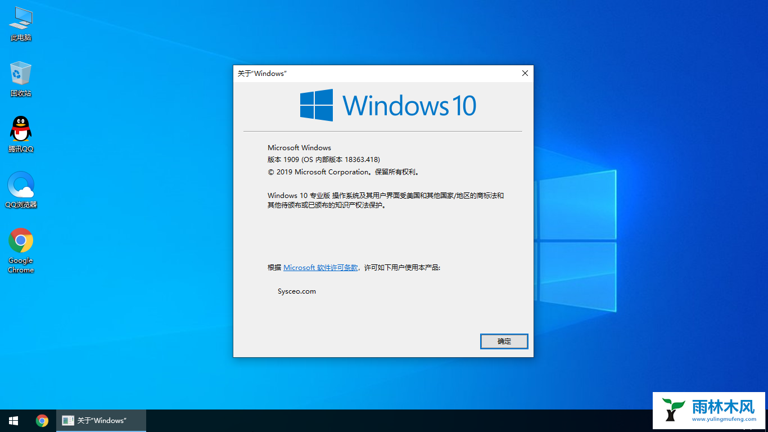Click the dialog title 关于"Windows"
768x432 pixels.
tap(262, 74)
